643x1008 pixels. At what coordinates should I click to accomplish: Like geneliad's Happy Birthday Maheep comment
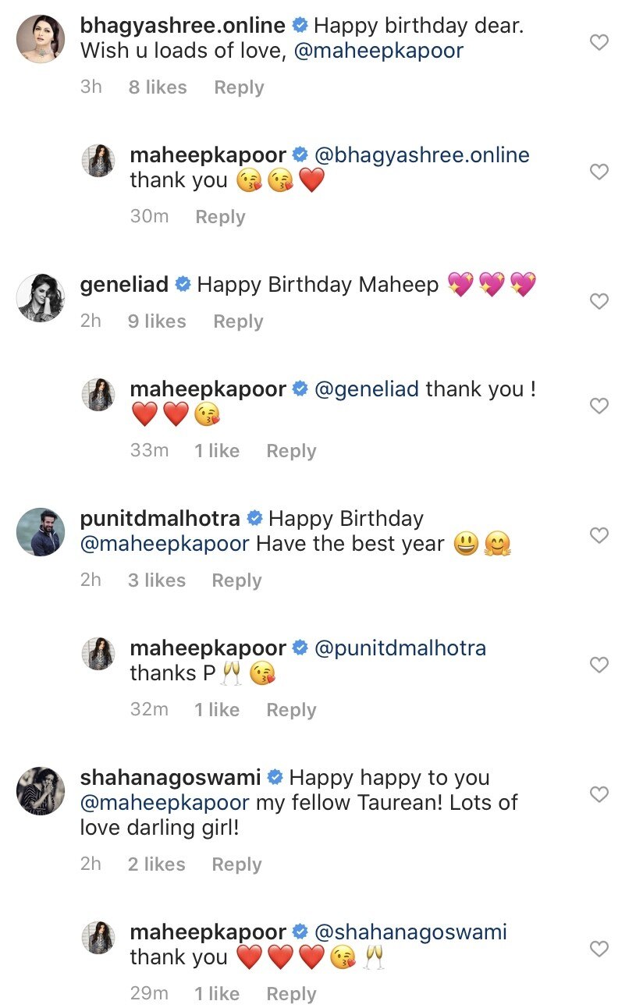click(x=599, y=301)
